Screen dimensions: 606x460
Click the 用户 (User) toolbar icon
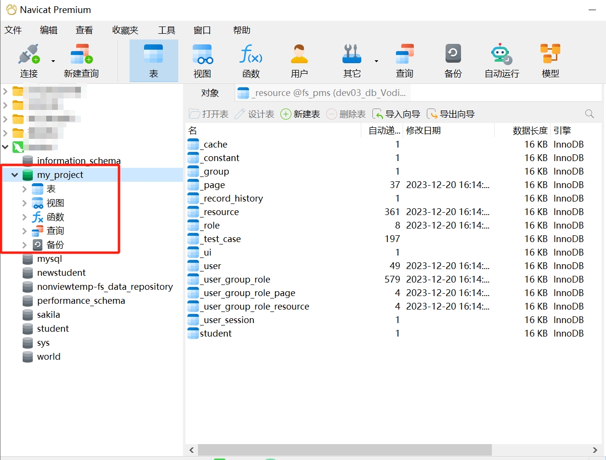[299, 61]
